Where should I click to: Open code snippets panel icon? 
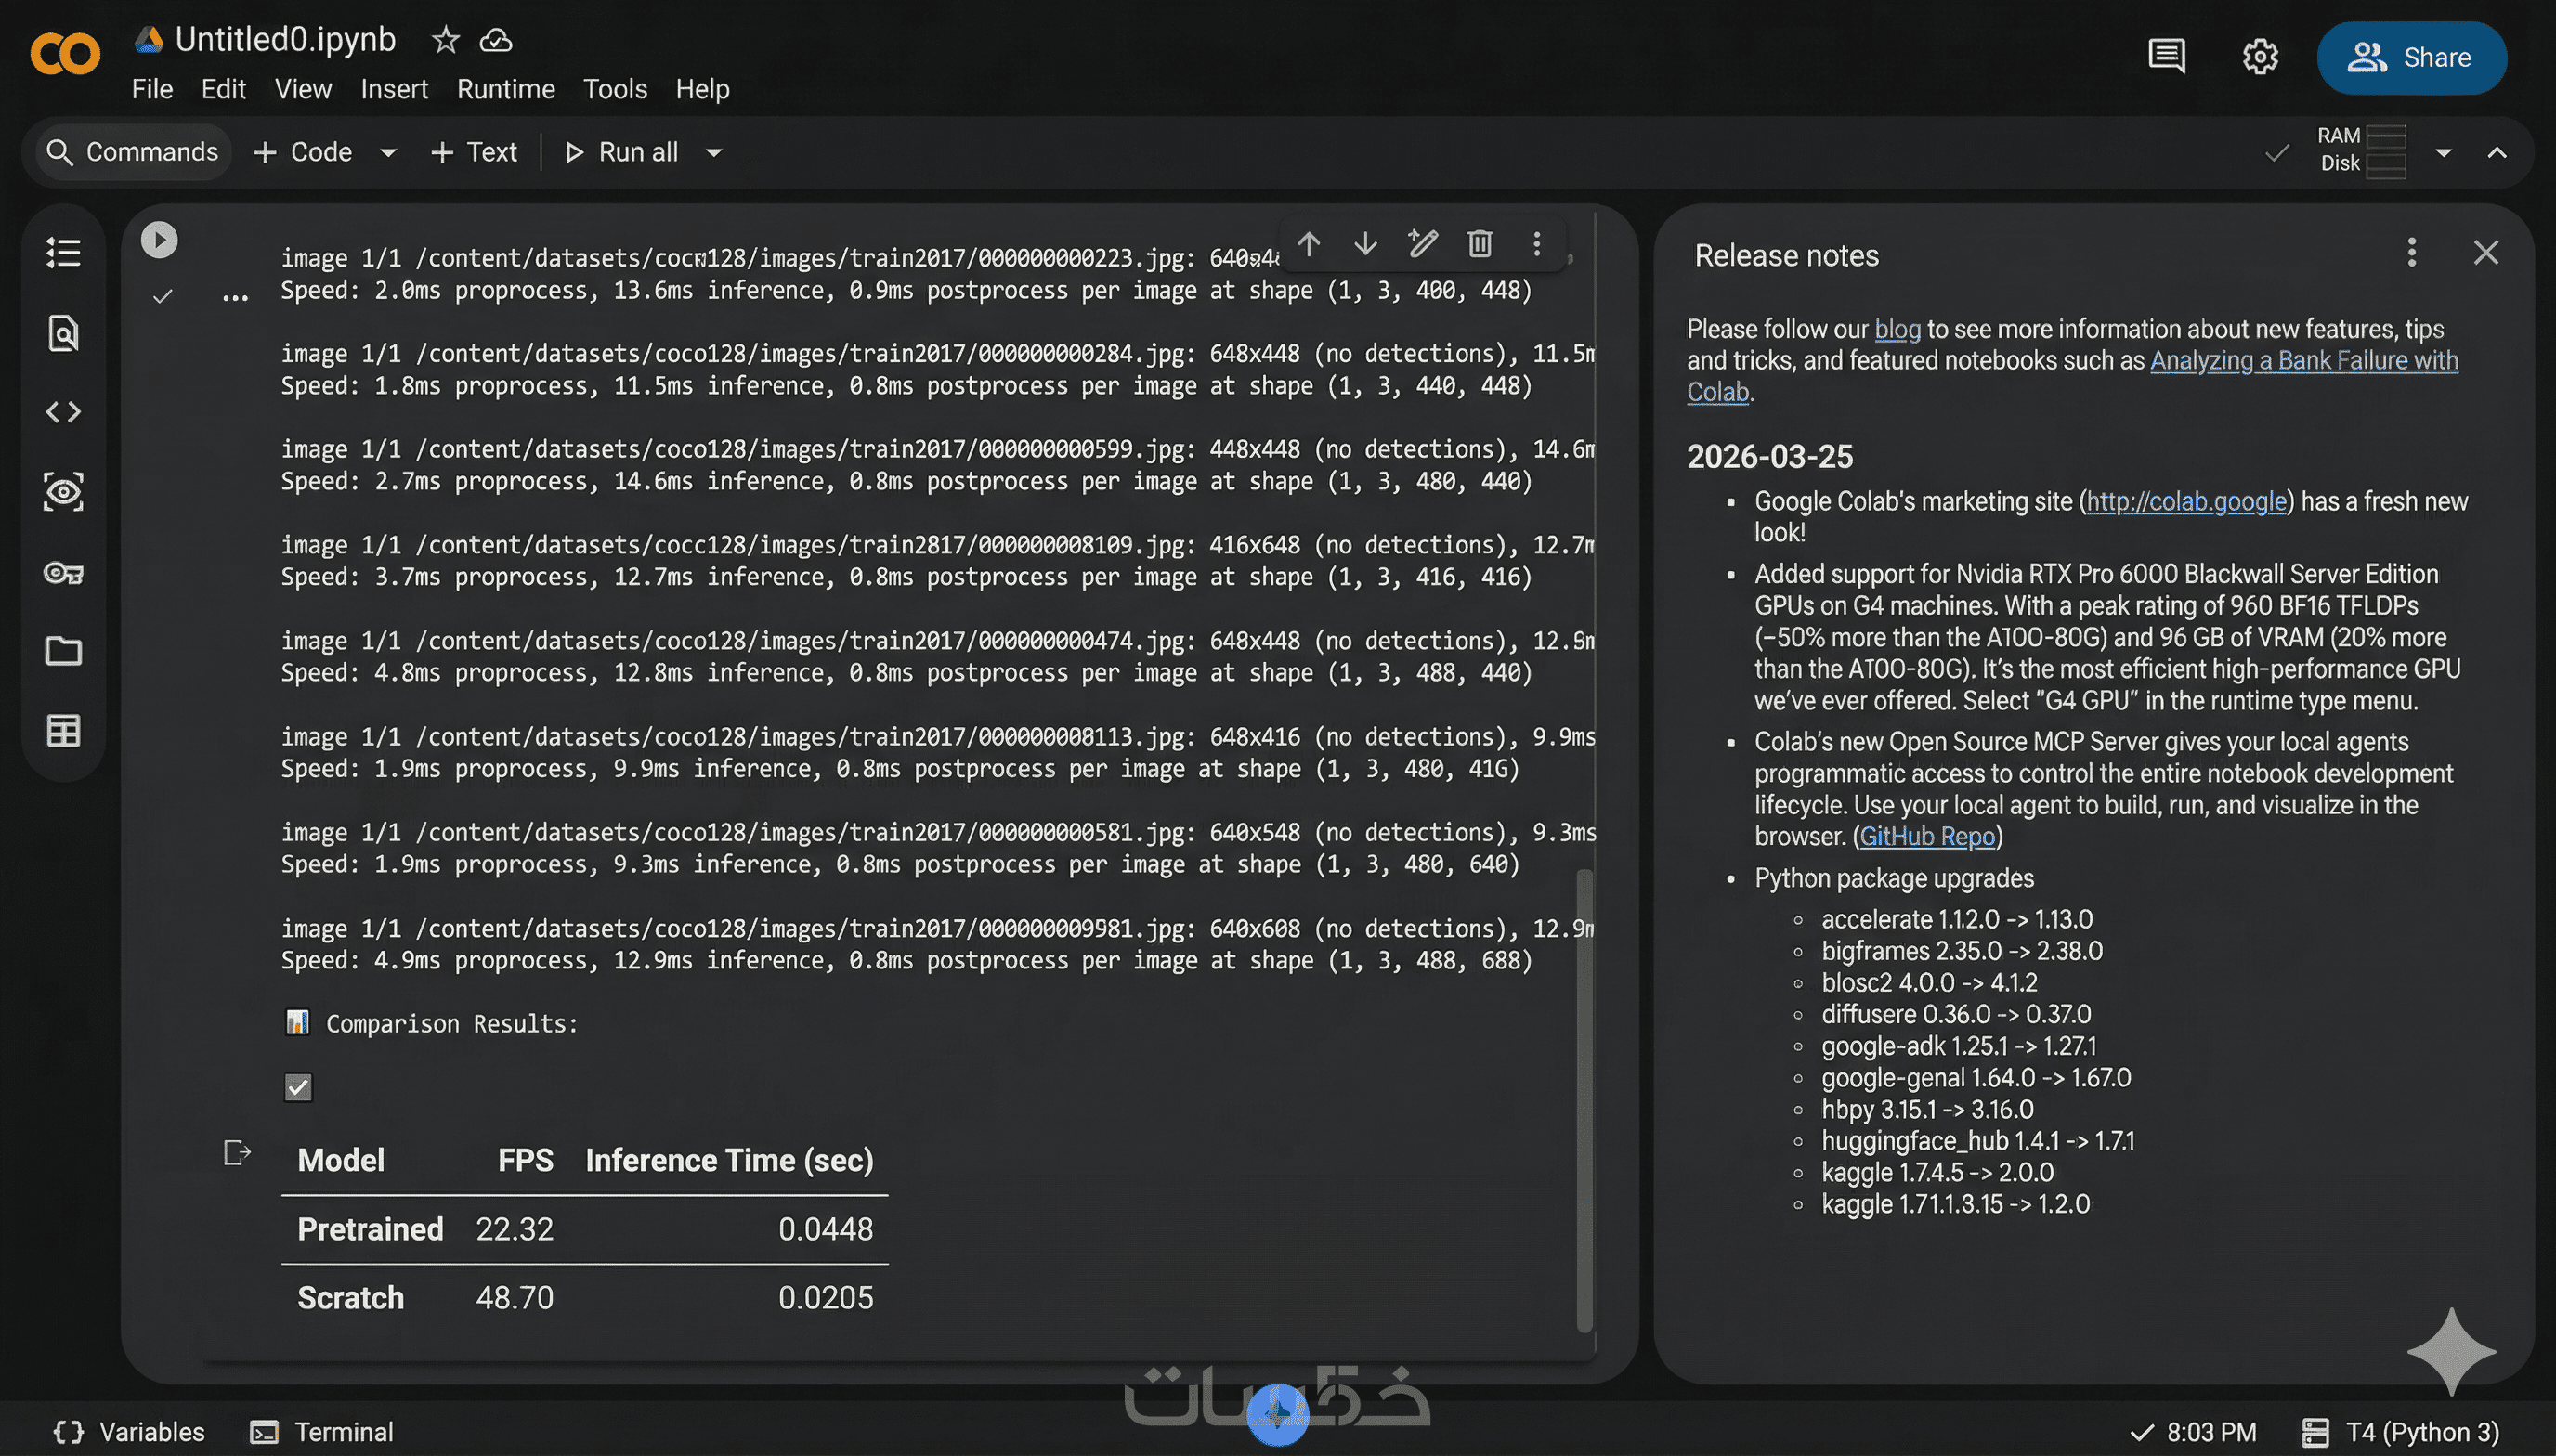[63, 412]
